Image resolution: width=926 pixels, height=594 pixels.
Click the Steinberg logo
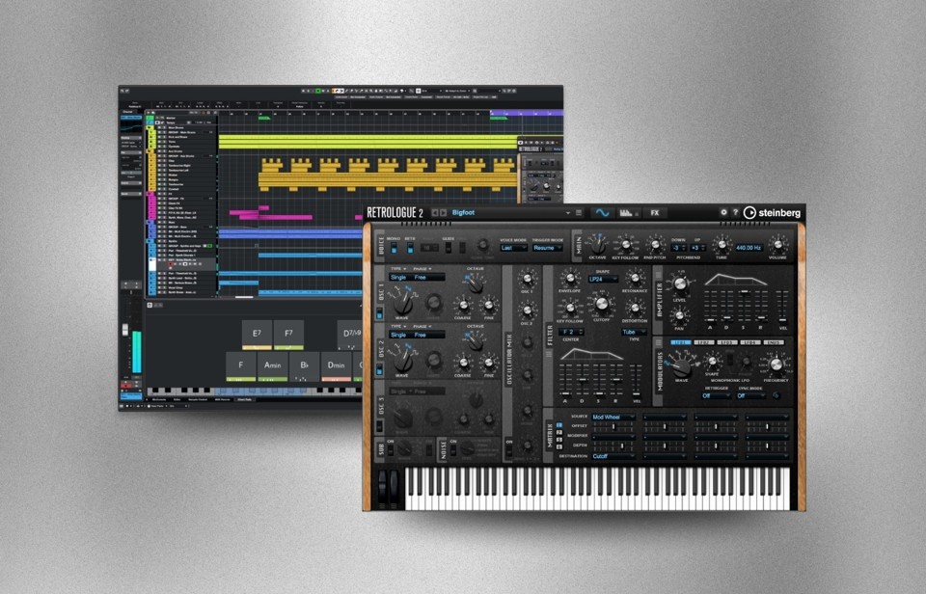772,212
